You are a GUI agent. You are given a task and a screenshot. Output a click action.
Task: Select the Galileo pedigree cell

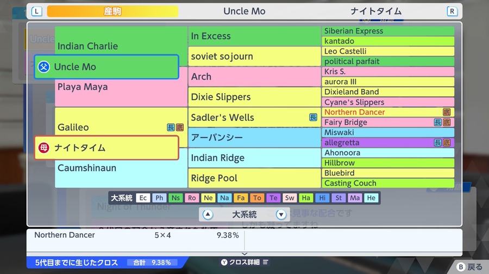(x=121, y=127)
